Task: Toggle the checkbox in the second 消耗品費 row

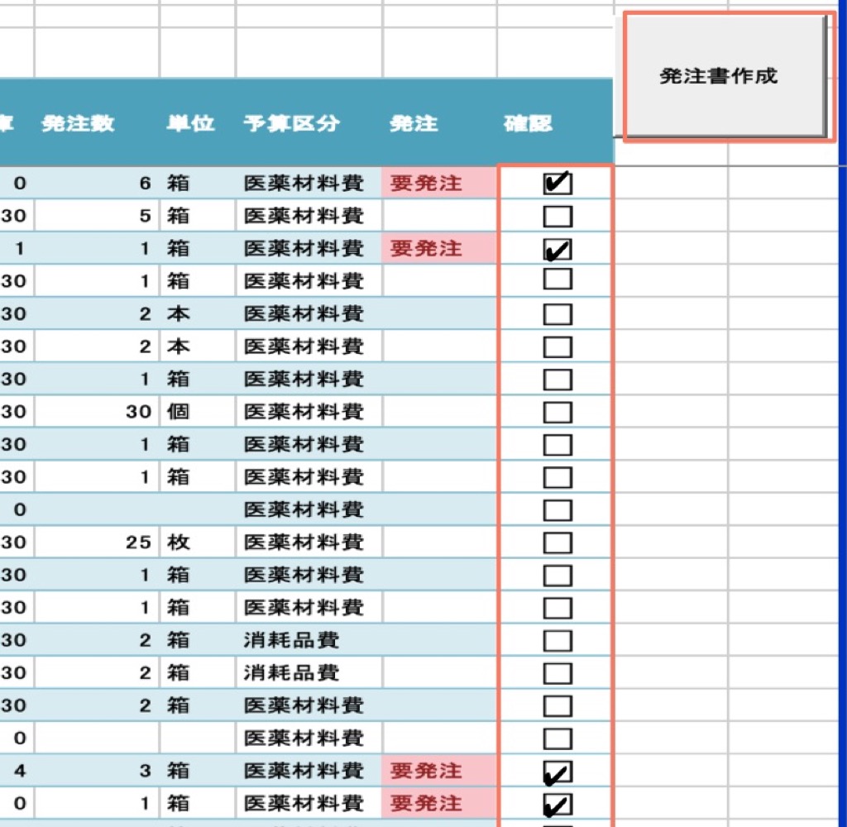Action: click(557, 673)
